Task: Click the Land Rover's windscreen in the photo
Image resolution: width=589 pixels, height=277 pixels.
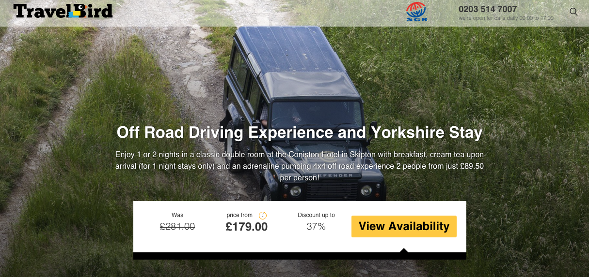Action: pos(317,115)
